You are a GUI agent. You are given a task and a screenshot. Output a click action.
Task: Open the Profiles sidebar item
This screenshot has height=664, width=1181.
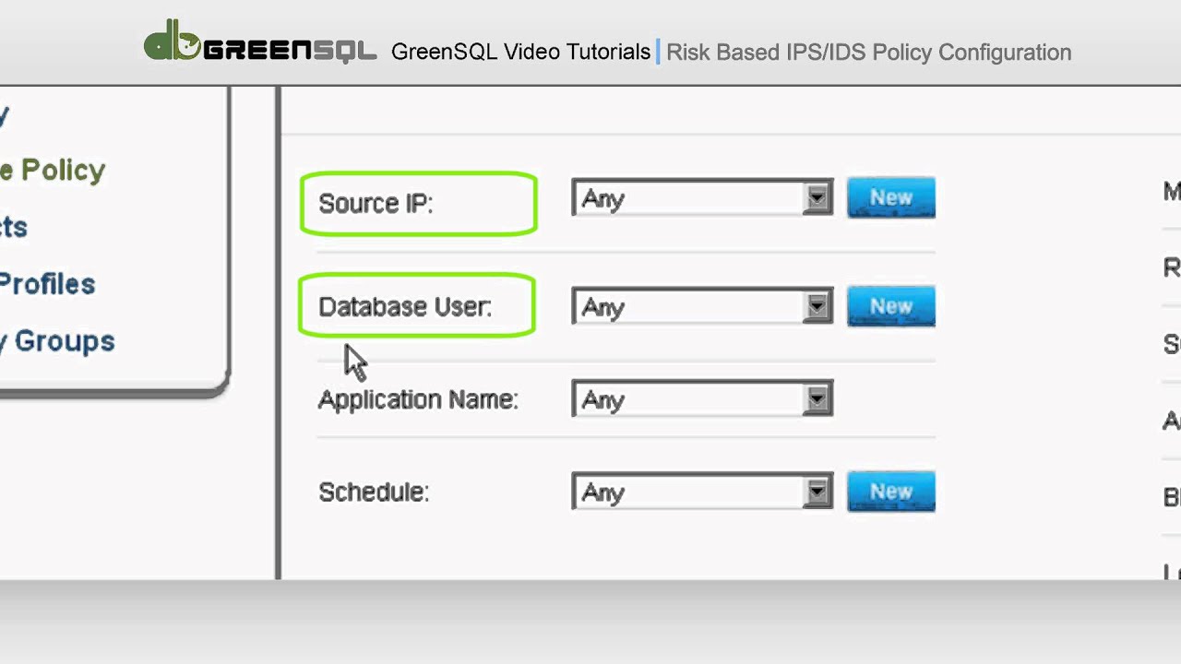click(47, 284)
